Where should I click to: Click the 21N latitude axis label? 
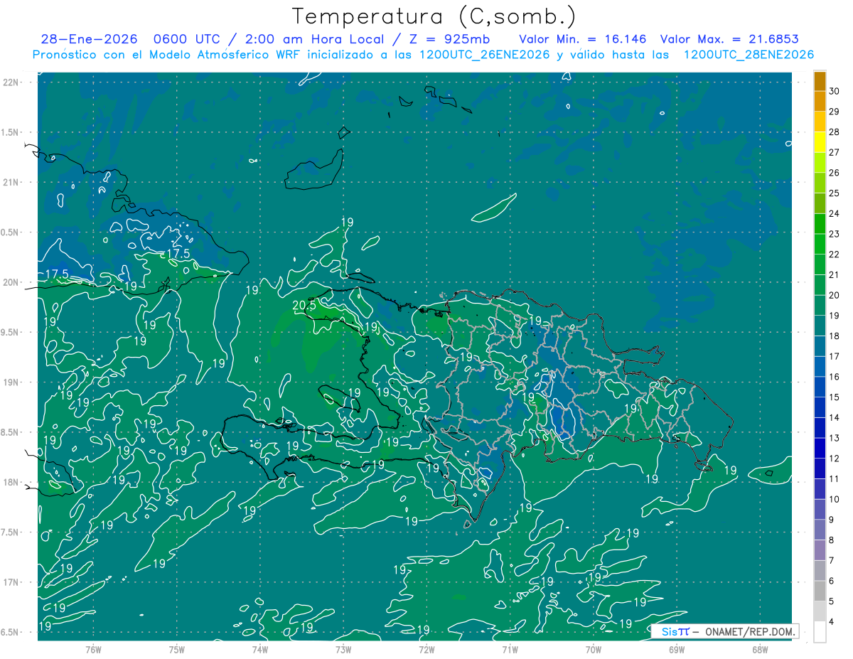point(11,182)
